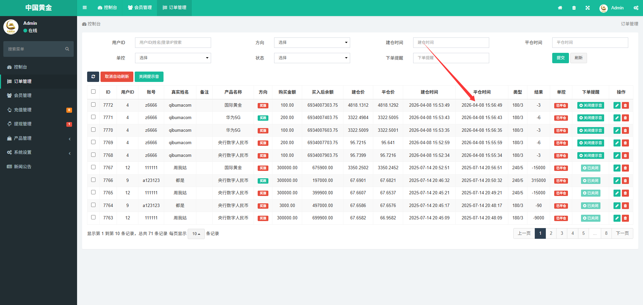Click the home icon in top bar

tap(560, 8)
